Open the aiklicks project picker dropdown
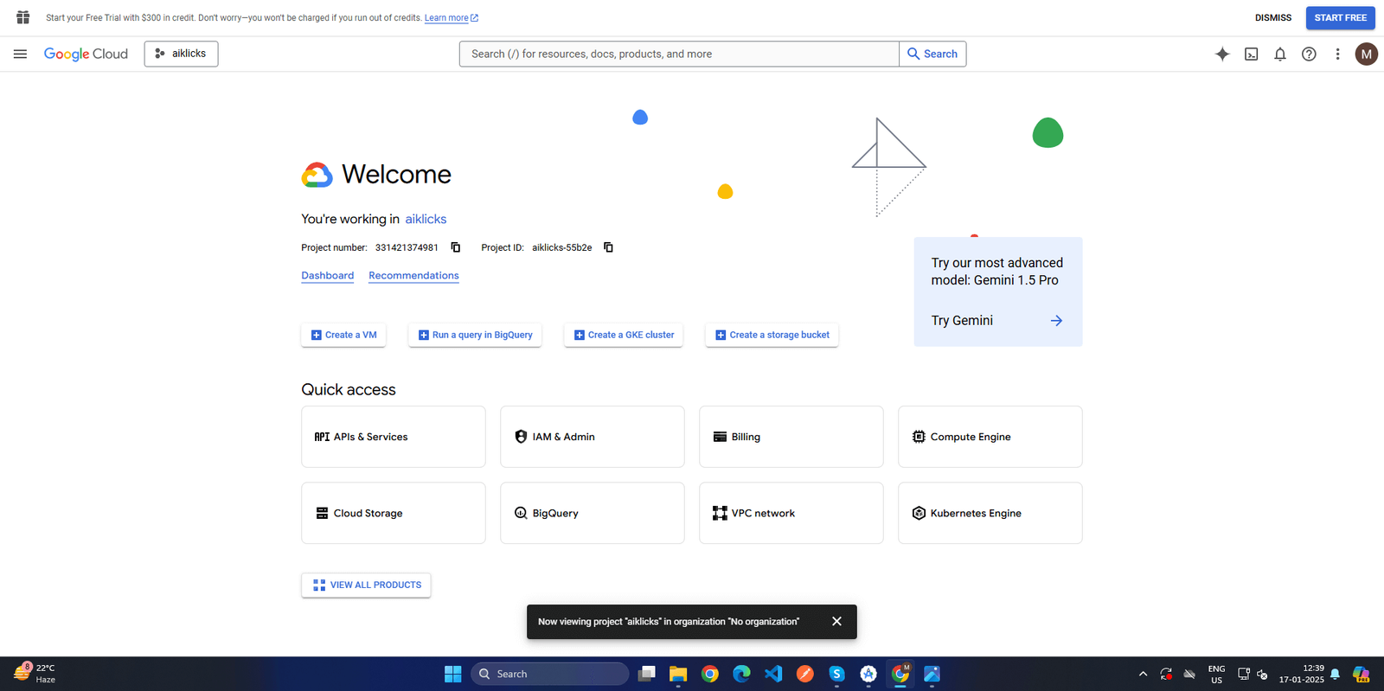The image size is (1384, 691). pos(181,54)
